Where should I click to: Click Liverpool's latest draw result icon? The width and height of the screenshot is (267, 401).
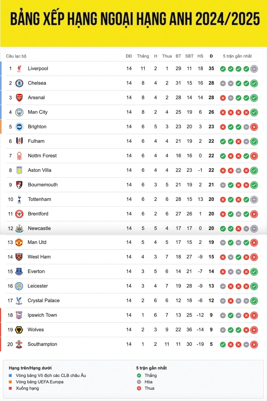coord(254,69)
